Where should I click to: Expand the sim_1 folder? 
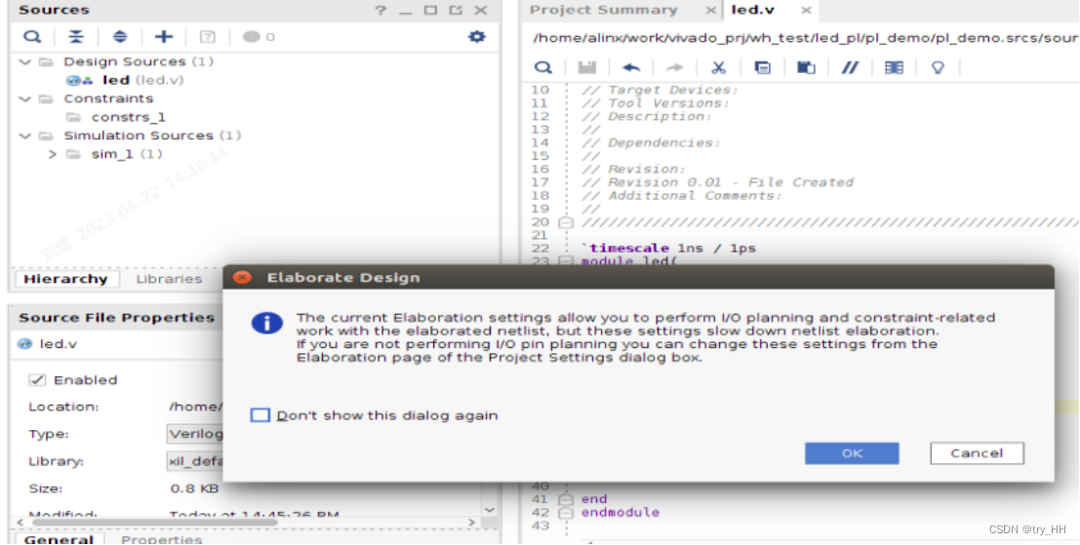[x=53, y=154]
